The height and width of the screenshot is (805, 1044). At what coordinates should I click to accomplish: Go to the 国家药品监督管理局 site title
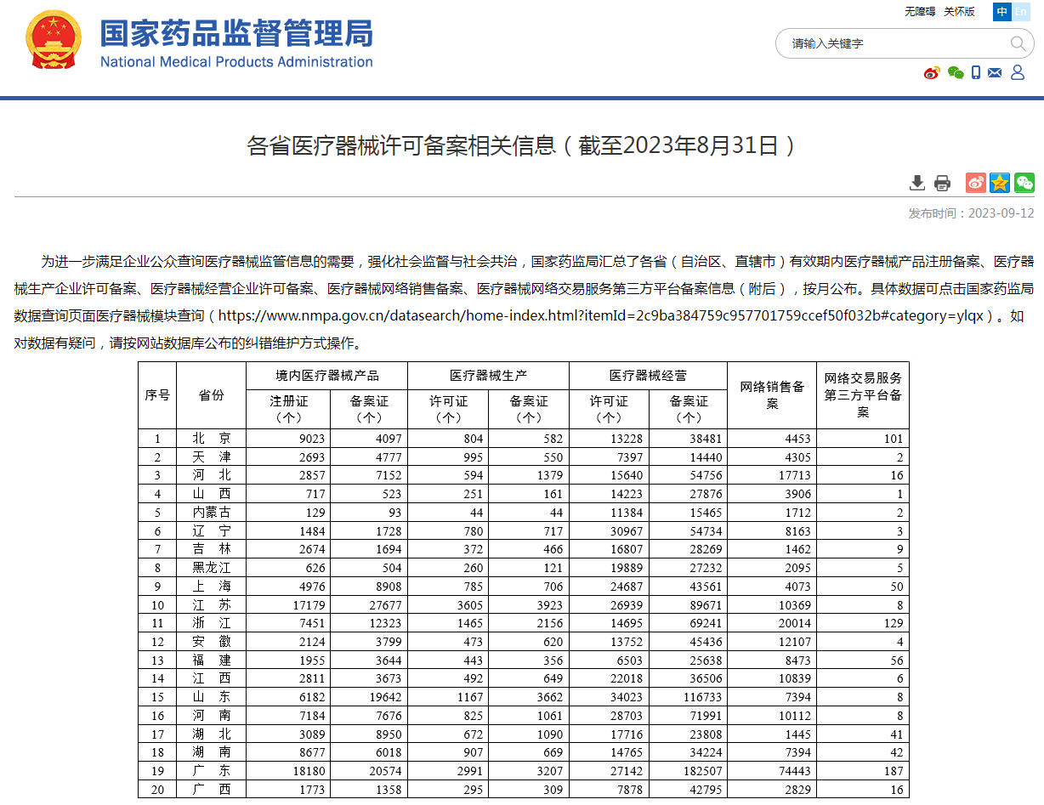236,34
